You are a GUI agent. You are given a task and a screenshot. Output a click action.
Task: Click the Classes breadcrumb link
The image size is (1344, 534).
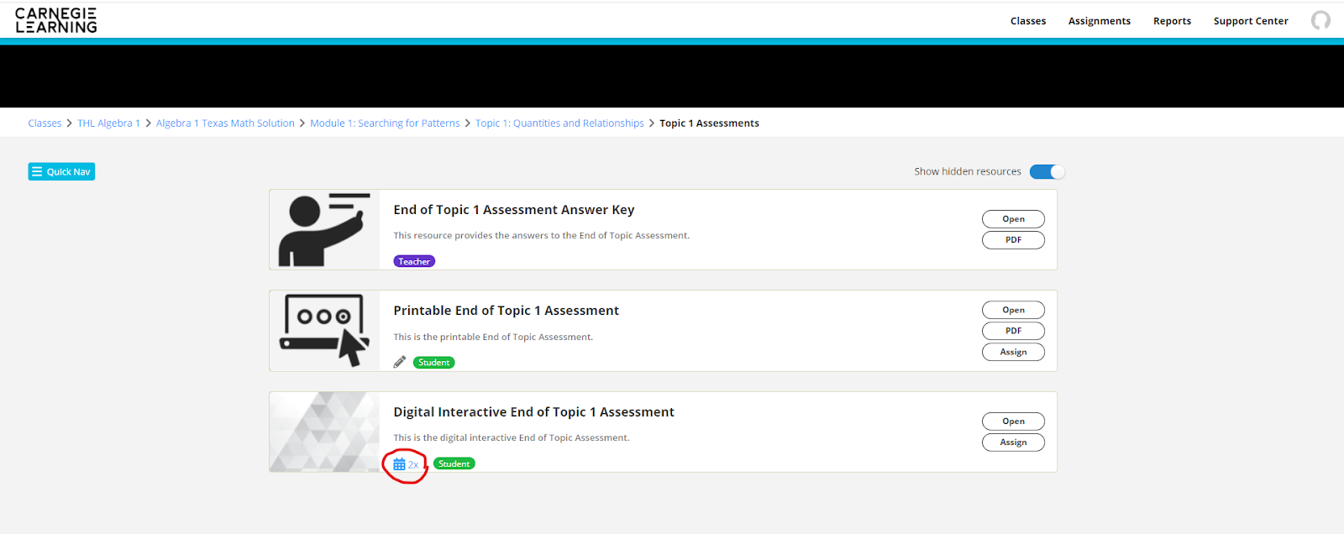[45, 123]
